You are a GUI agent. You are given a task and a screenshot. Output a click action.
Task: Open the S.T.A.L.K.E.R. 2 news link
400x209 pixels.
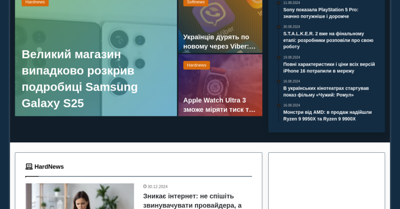328,40
